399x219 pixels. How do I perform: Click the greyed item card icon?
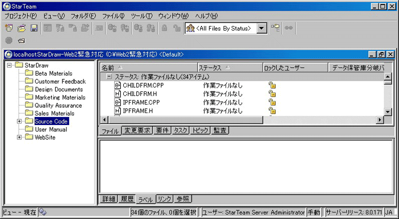99,28
